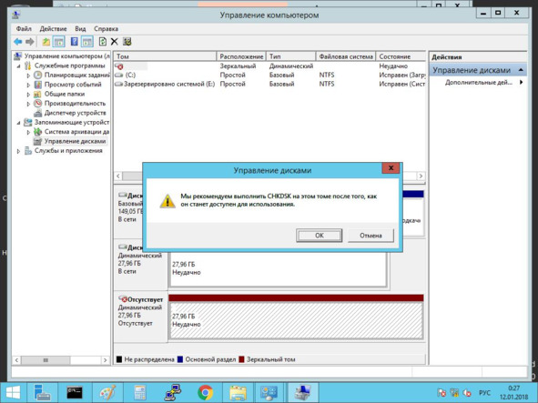The width and height of the screenshot is (538, 403).
Task: Open the Дополнительные действия submenu arrow
Action: coord(522,82)
